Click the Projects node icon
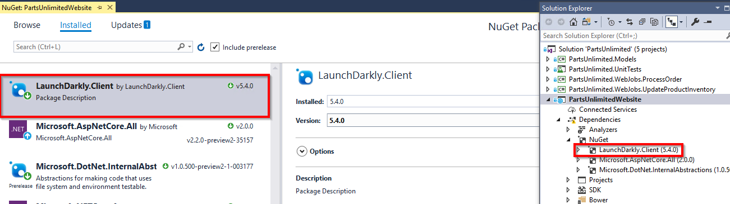 click(x=582, y=180)
